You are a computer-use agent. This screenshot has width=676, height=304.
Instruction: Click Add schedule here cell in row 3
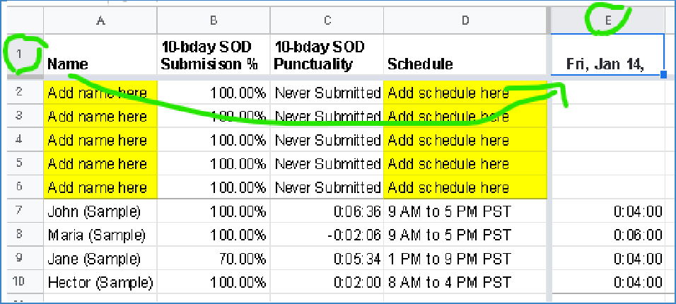465,116
